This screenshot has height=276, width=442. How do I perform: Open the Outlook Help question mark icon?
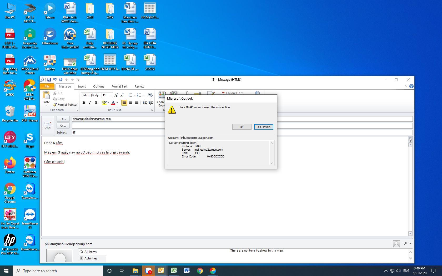click(411, 86)
